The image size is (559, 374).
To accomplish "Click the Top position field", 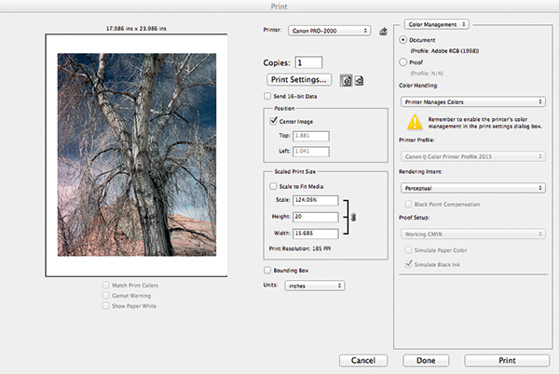I will coord(311,136).
